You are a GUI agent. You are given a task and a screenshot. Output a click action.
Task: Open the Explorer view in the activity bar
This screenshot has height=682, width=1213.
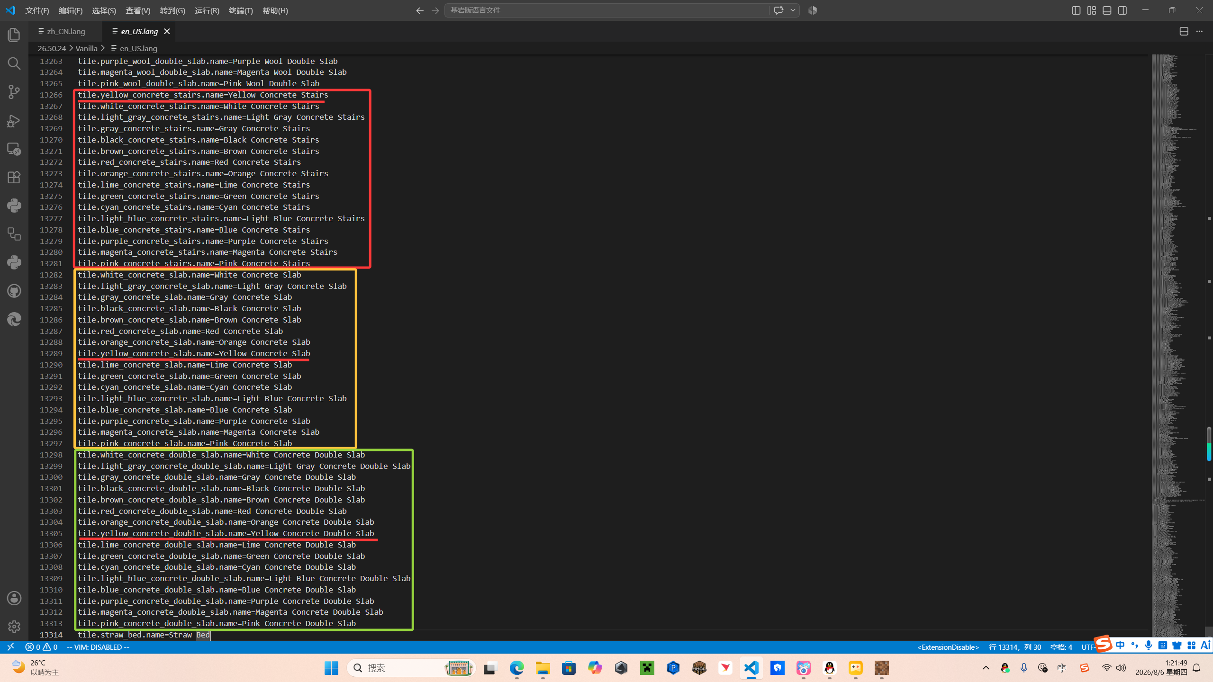(14, 35)
